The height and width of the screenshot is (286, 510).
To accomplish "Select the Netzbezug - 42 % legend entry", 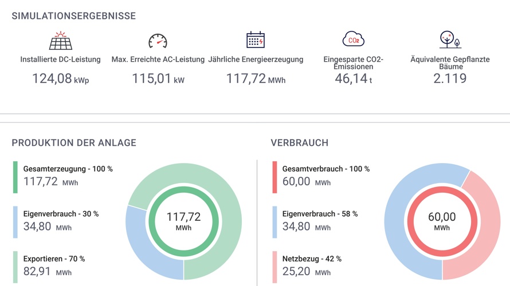I will 312,259.
